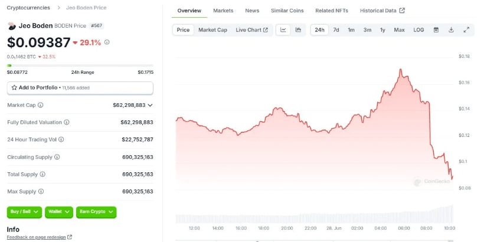Switch the chart to Market Cap

point(212,30)
